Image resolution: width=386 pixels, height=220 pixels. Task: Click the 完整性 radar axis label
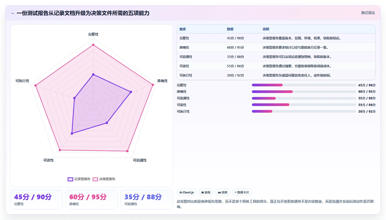pyautogui.click(x=93, y=35)
